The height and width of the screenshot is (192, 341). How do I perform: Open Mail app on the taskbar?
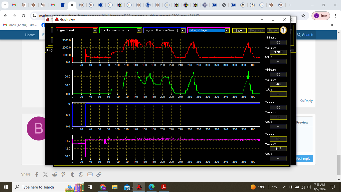pyautogui.click(x=128, y=187)
